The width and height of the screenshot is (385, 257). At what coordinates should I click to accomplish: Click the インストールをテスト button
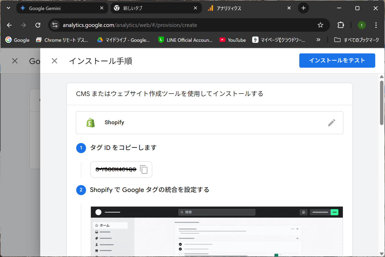pos(337,61)
